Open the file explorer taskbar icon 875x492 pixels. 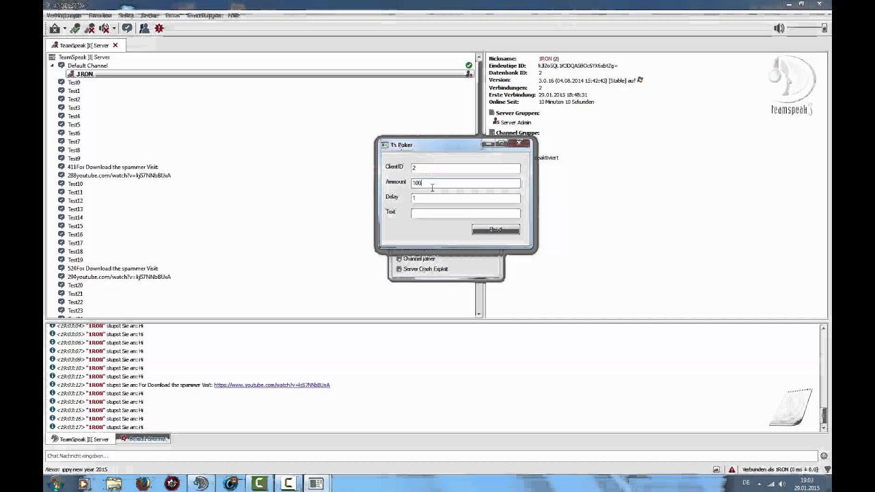[114, 483]
